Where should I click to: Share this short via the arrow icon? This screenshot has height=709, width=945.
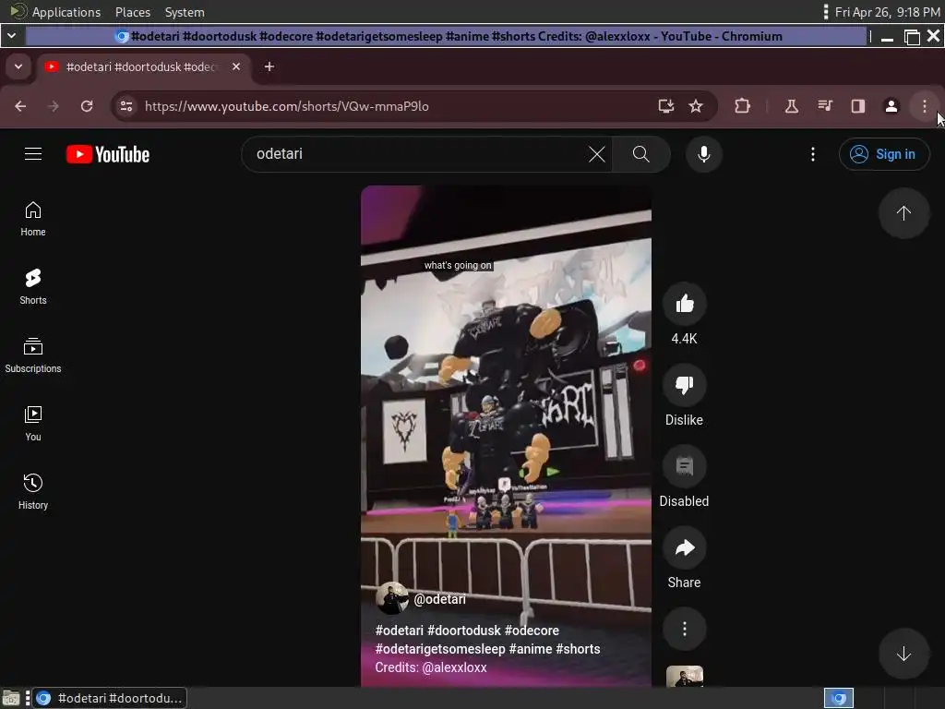tap(684, 548)
